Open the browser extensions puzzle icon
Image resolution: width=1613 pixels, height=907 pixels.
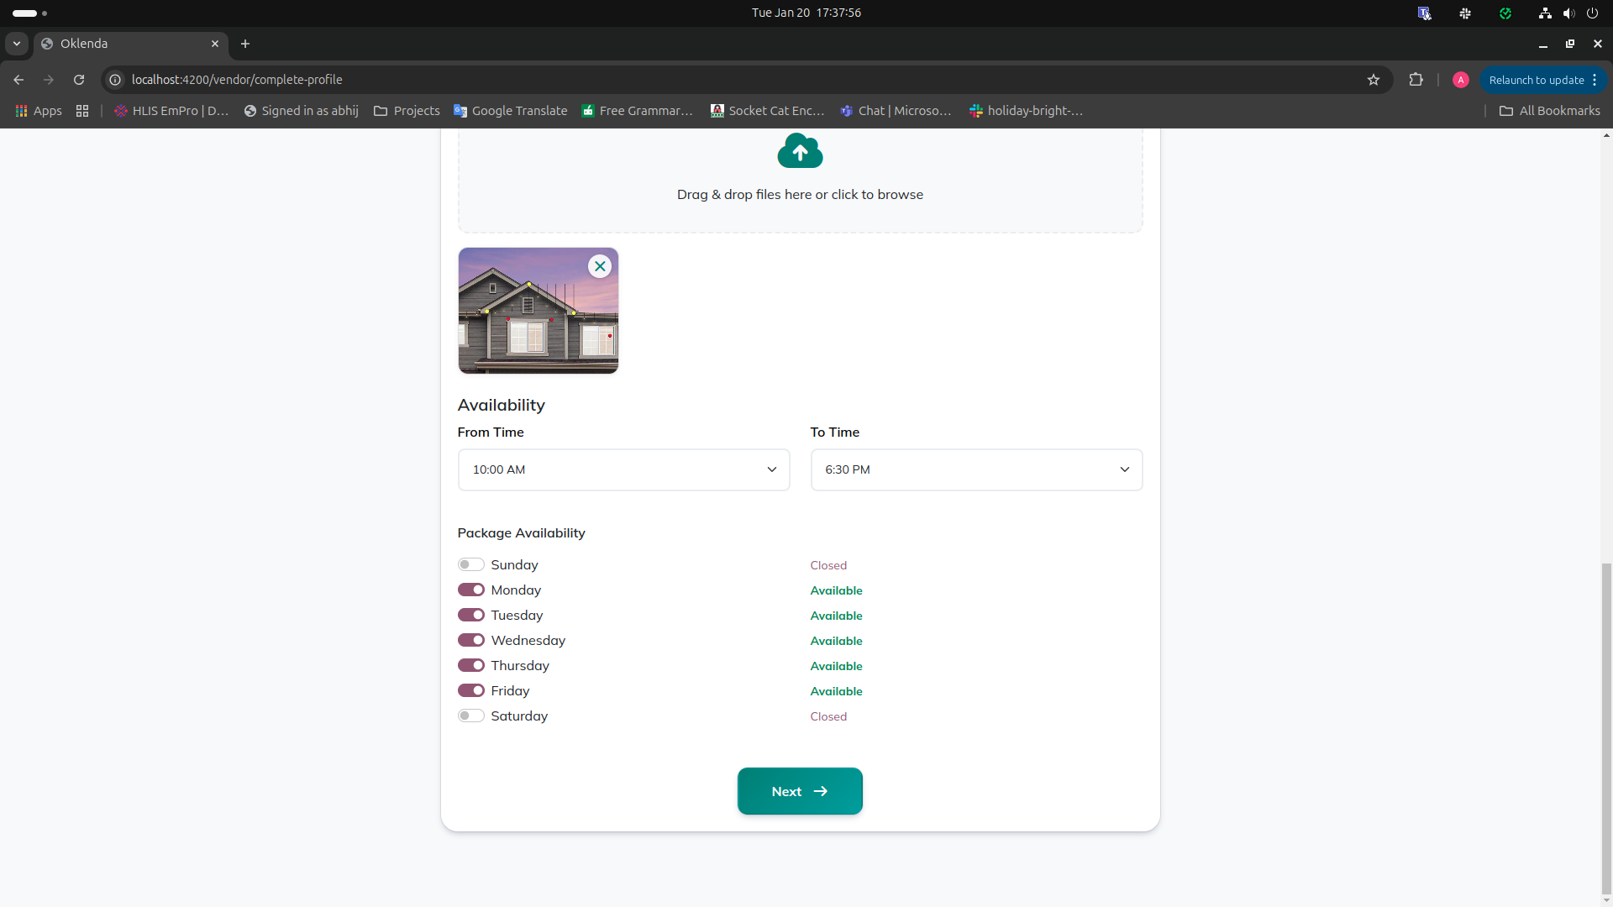[x=1416, y=80]
